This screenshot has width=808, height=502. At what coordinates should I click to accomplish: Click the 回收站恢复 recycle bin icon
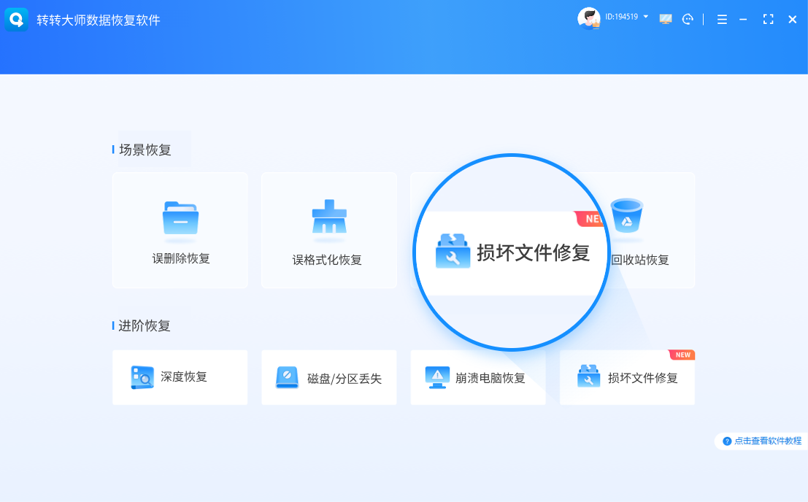626,217
